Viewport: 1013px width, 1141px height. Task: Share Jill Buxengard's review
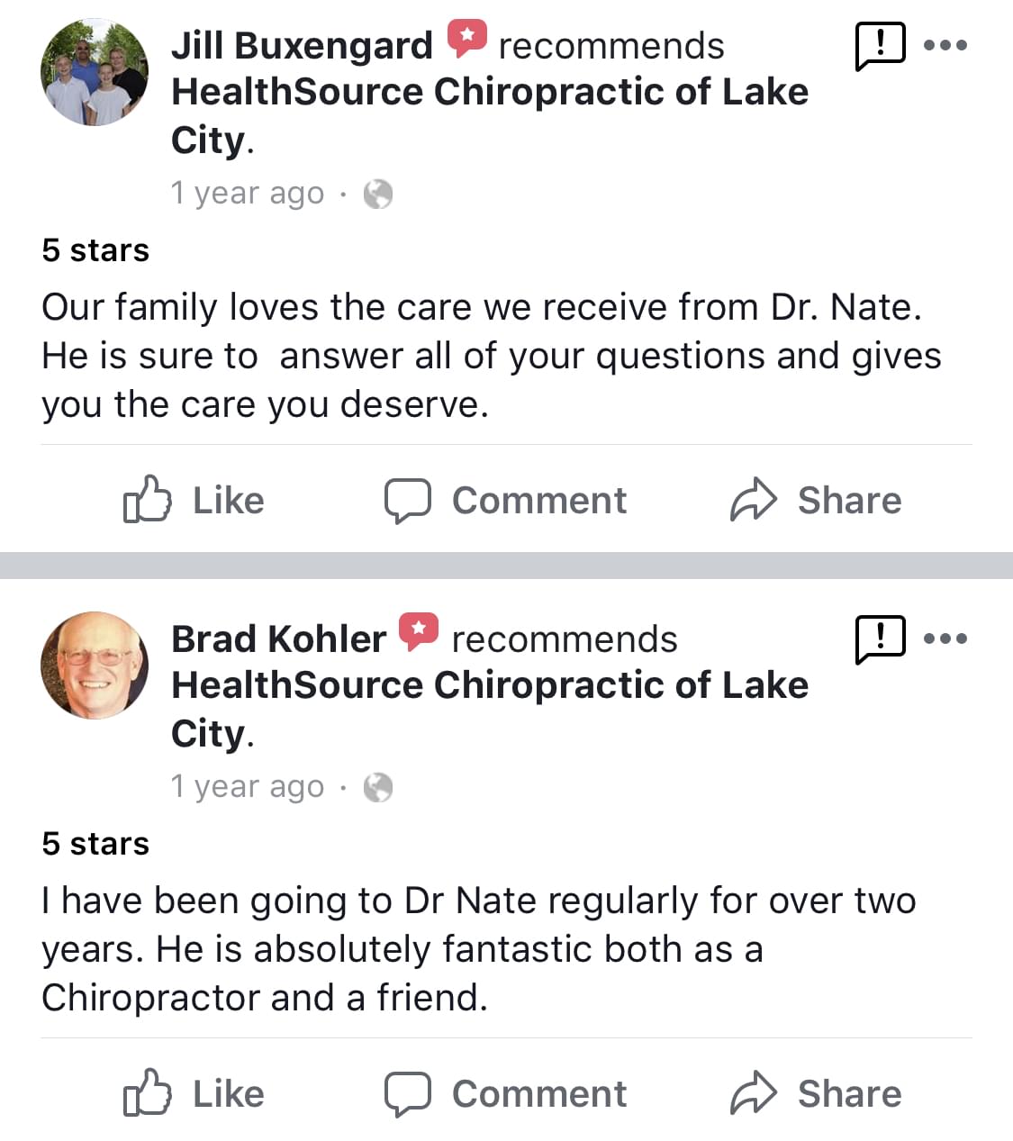[x=815, y=500]
